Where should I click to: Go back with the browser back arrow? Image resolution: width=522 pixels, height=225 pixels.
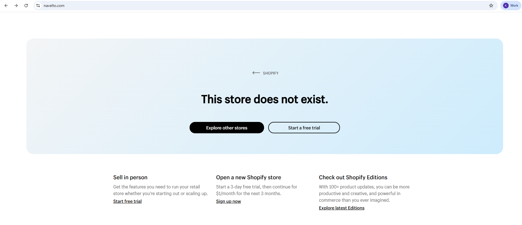point(6,6)
